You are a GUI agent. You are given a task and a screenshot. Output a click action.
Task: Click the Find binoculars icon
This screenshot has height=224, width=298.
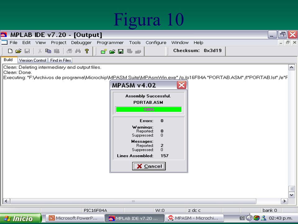pyautogui.click(x=78, y=51)
